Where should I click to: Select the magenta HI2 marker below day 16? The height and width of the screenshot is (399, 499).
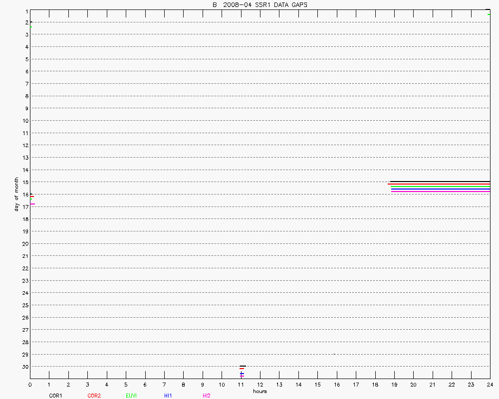pyautogui.click(x=32, y=203)
